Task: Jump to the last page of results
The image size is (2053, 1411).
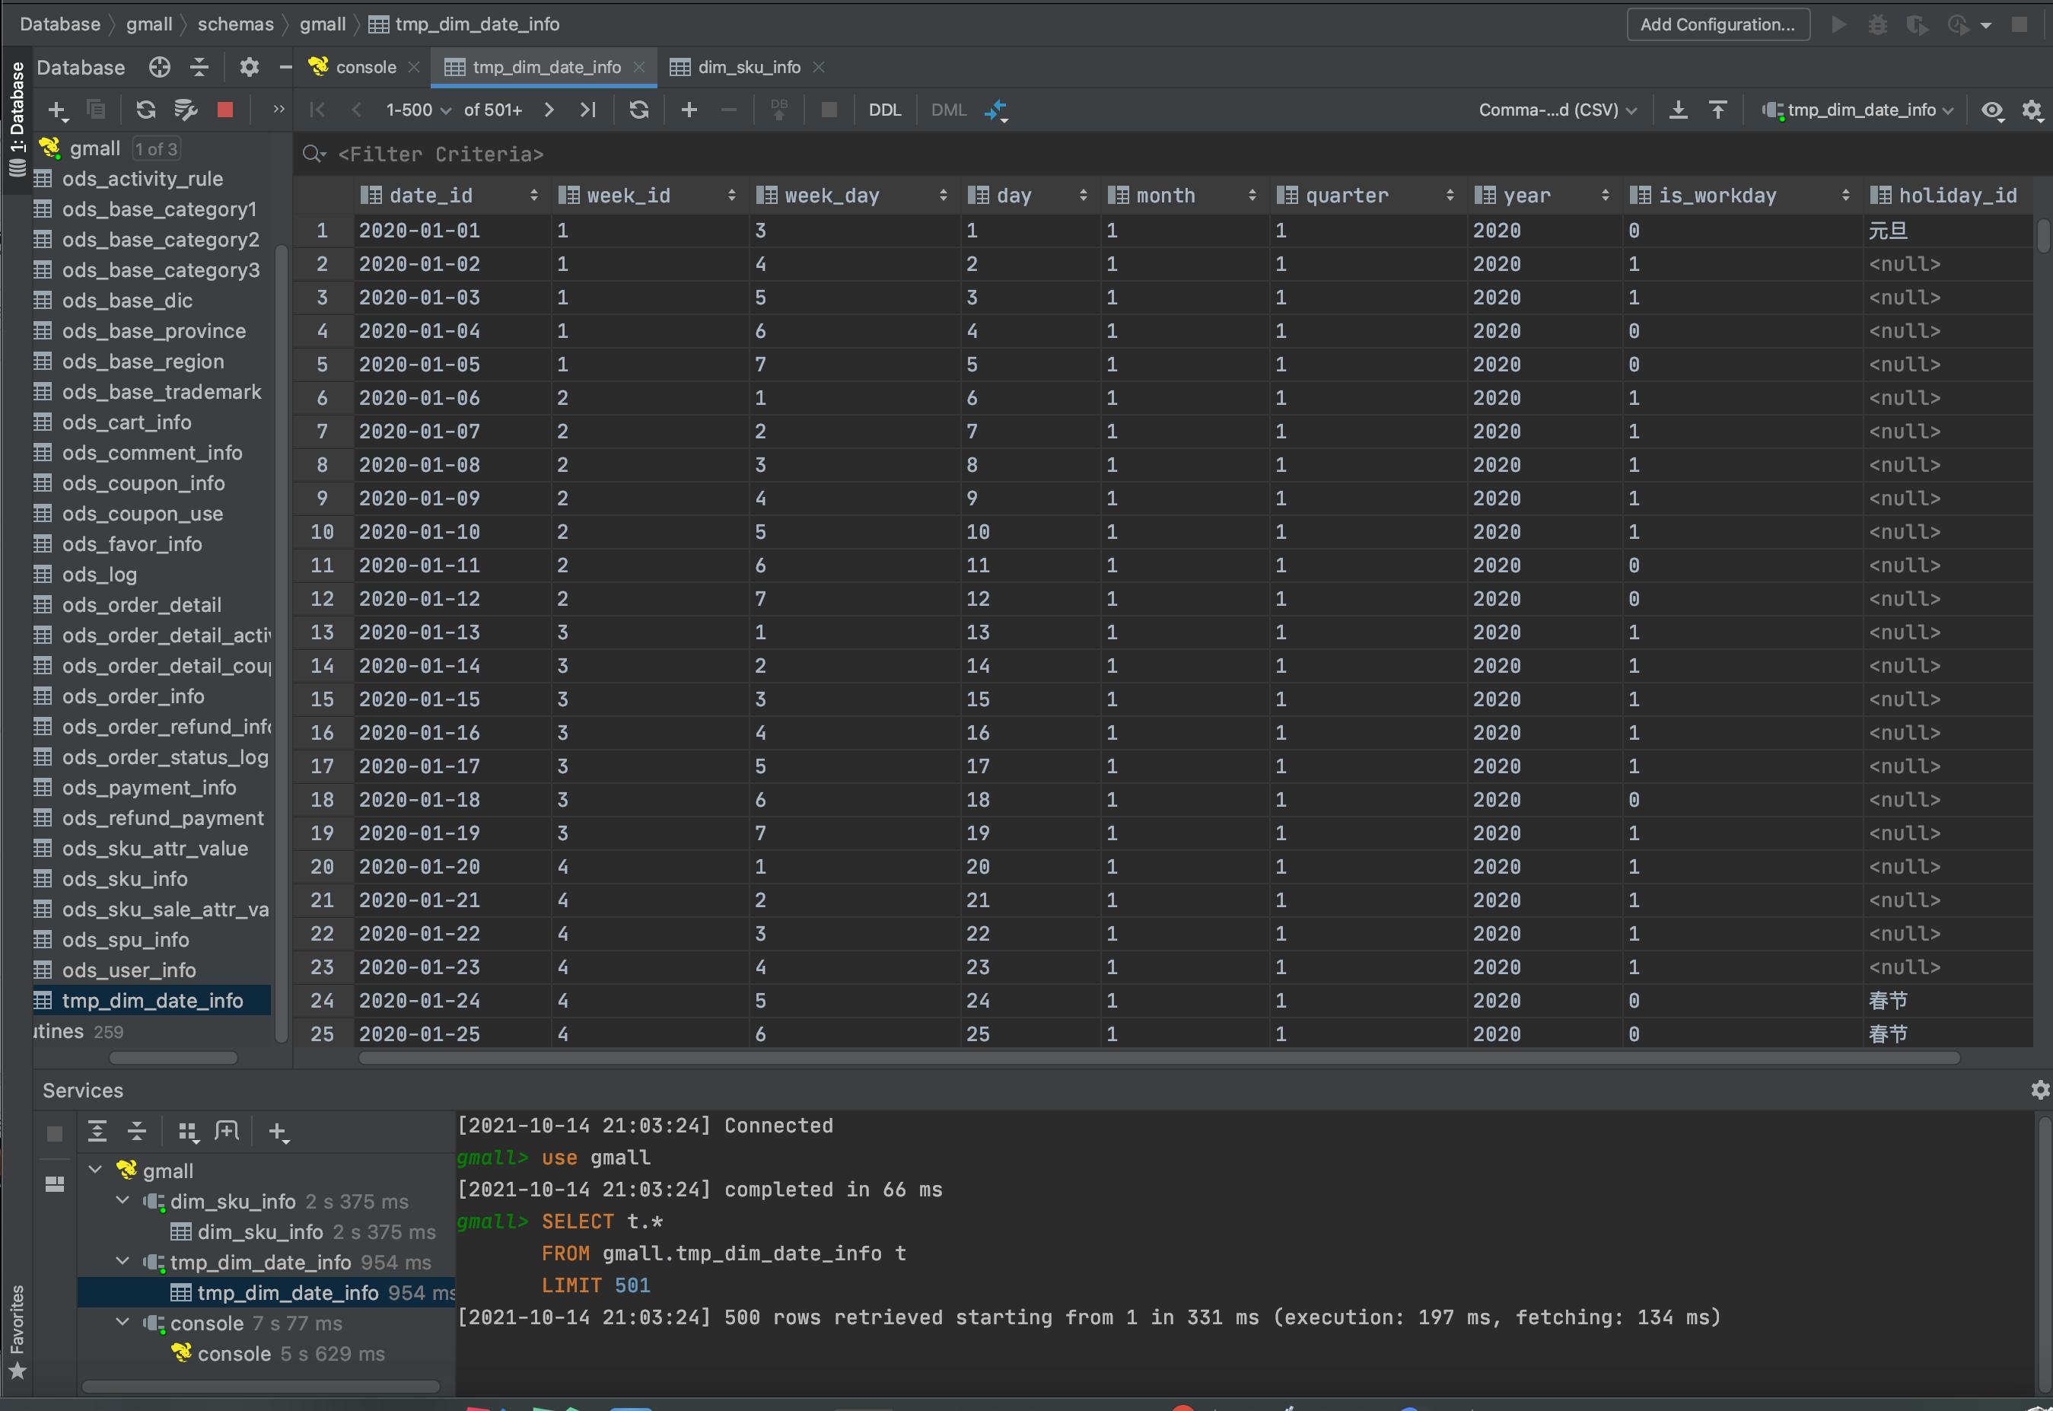Action: (587, 110)
